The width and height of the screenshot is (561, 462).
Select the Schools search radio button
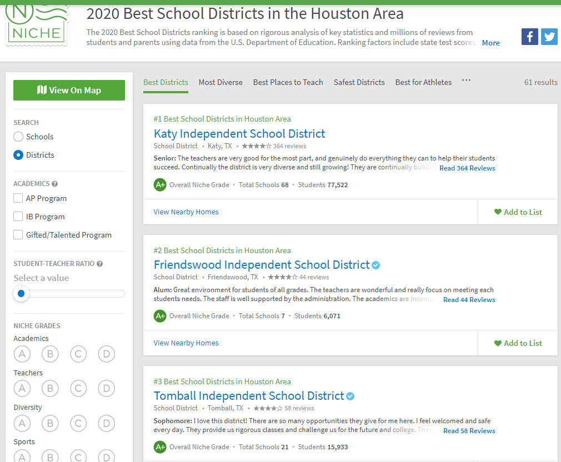(18, 137)
